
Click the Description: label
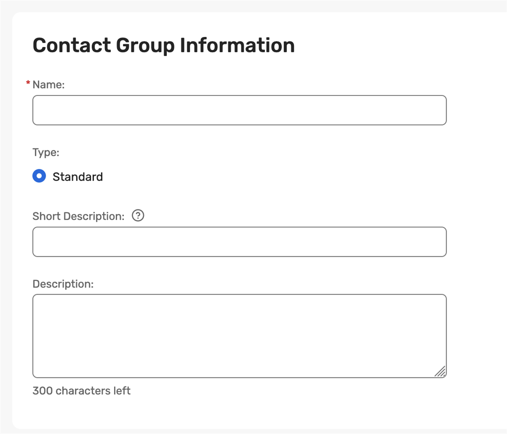point(63,284)
